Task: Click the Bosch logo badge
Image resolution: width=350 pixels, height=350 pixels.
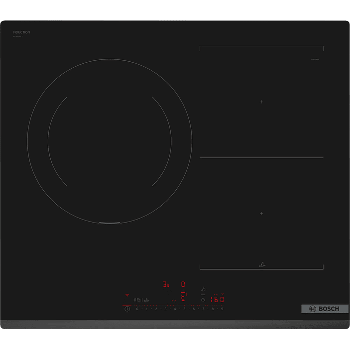Action: 321,309
